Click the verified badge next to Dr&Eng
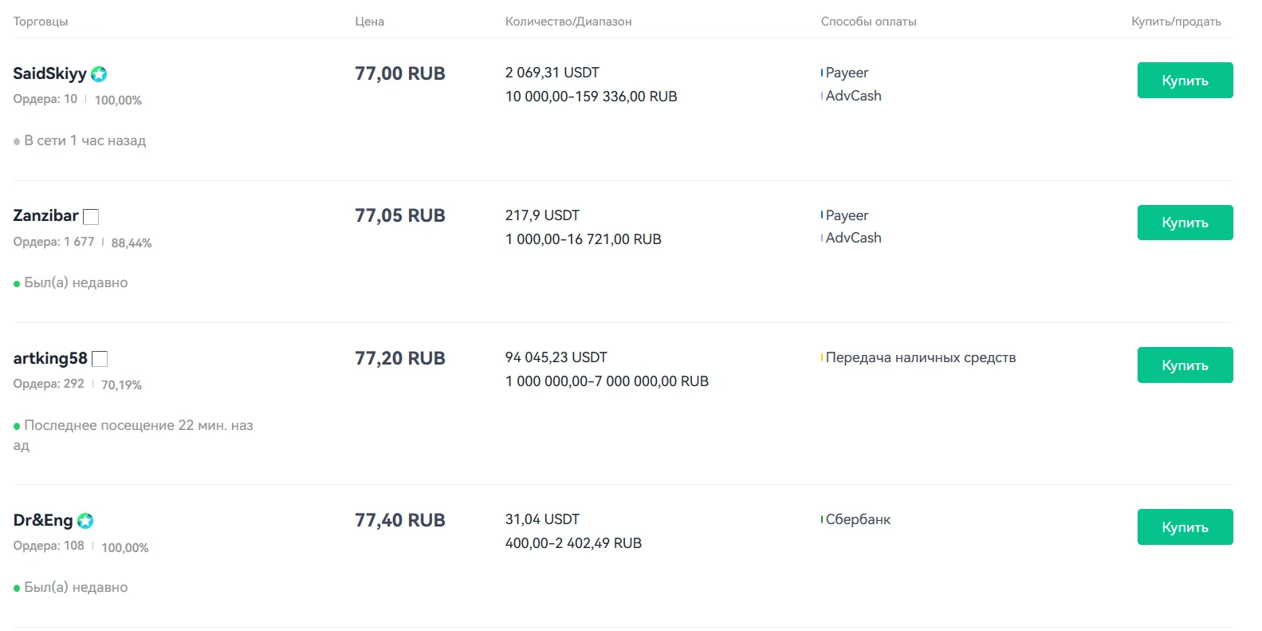This screenshot has width=1262, height=631. coord(85,521)
